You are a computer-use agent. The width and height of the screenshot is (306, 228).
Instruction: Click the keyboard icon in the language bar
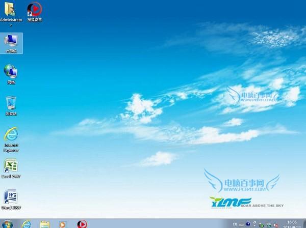click(x=242, y=224)
